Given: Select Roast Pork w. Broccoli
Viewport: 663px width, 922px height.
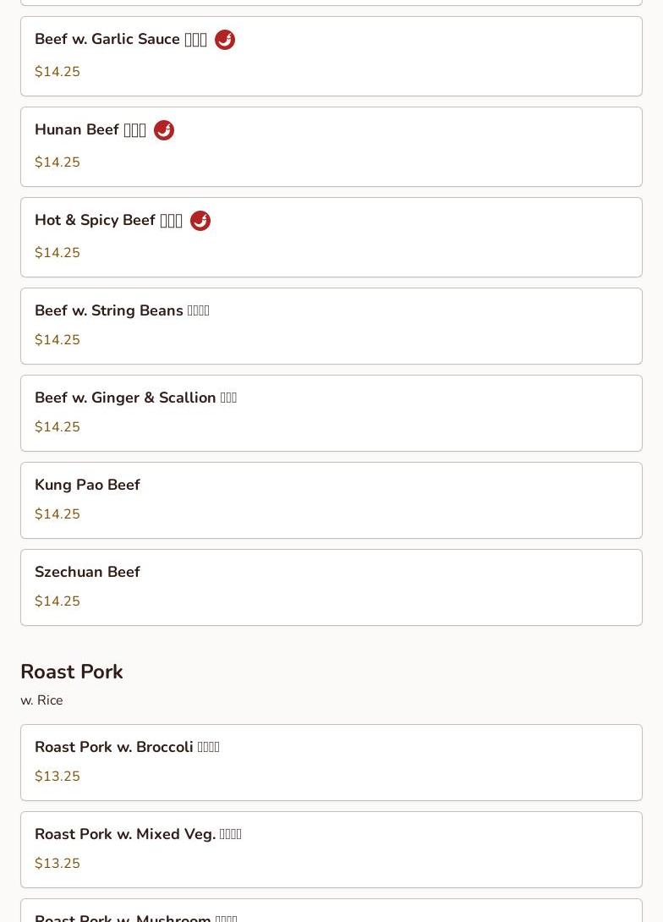Looking at the screenshot, I should [331, 763].
